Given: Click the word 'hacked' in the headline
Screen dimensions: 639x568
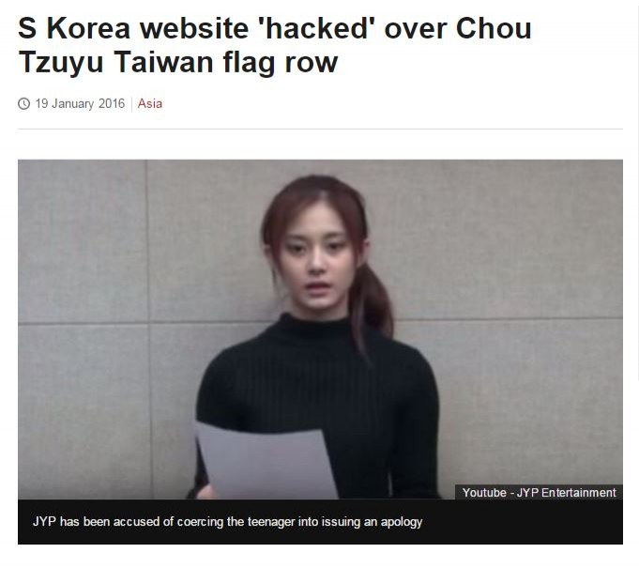Looking at the screenshot, I should click(x=317, y=28).
